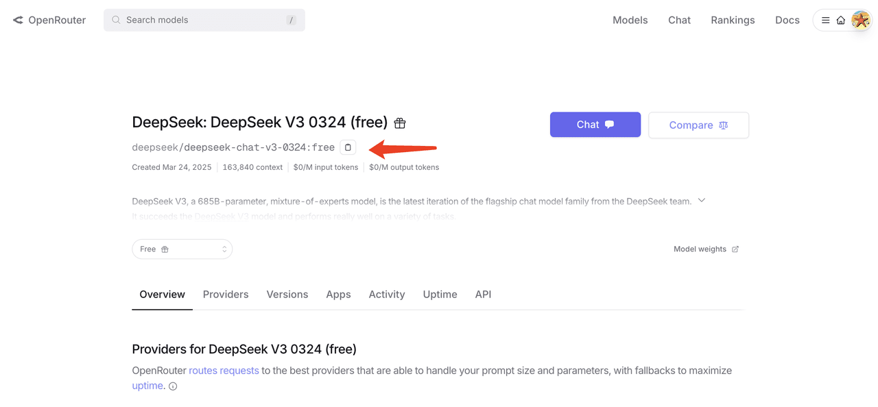The height and width of the screenshot is (407, 878).
Task: Click the external link icon by Model weights
Action: tap(735, 249)
